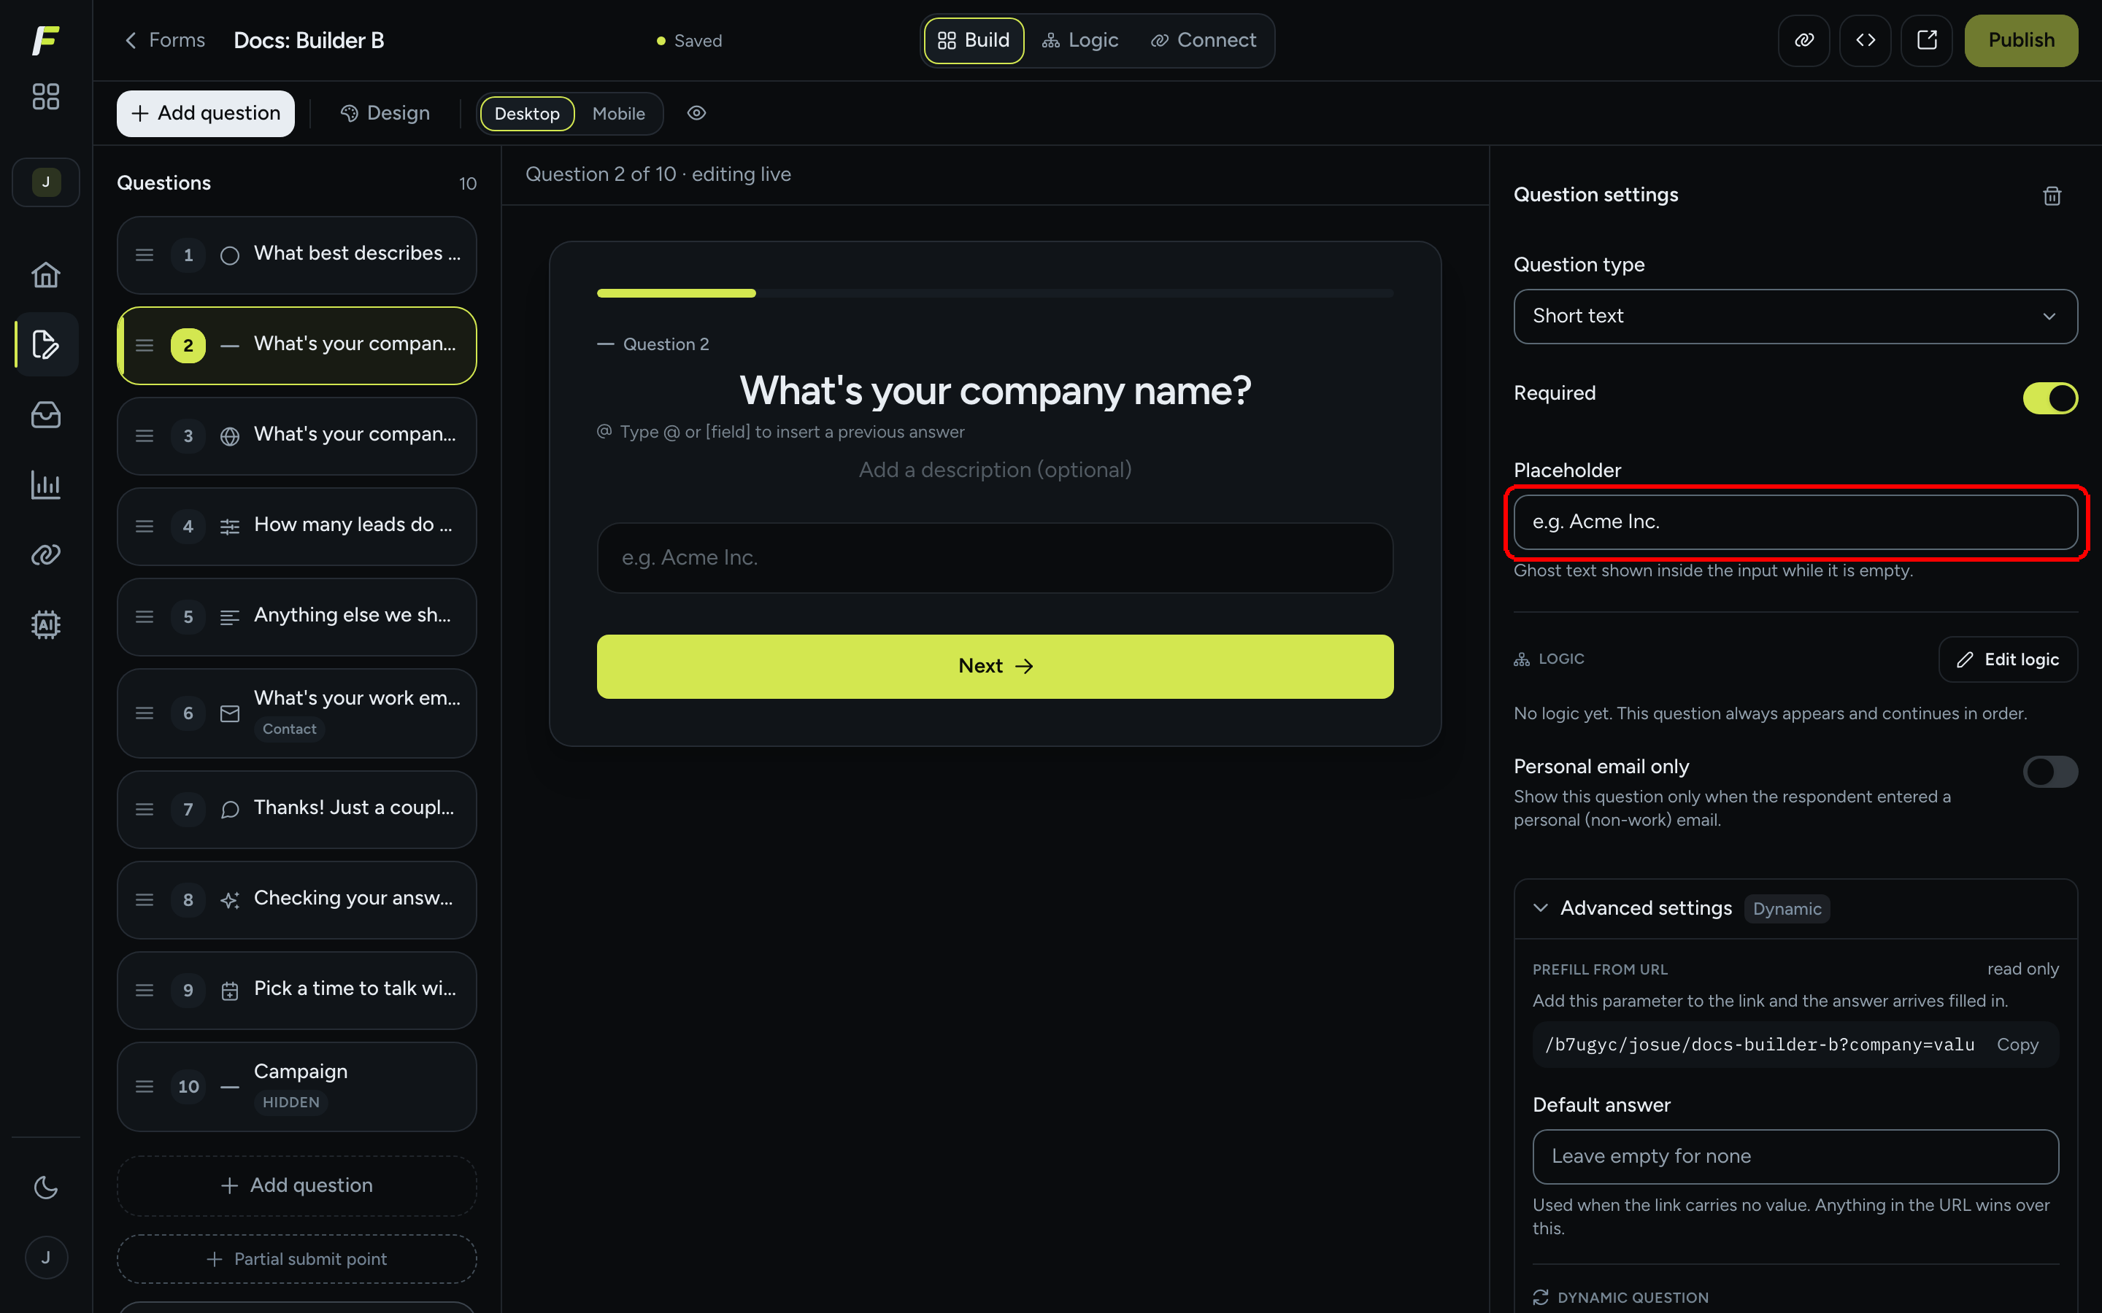2102x1313 pixels.
Task: Click the Flowform logo in top corner
Action: (x=45, y=40)
